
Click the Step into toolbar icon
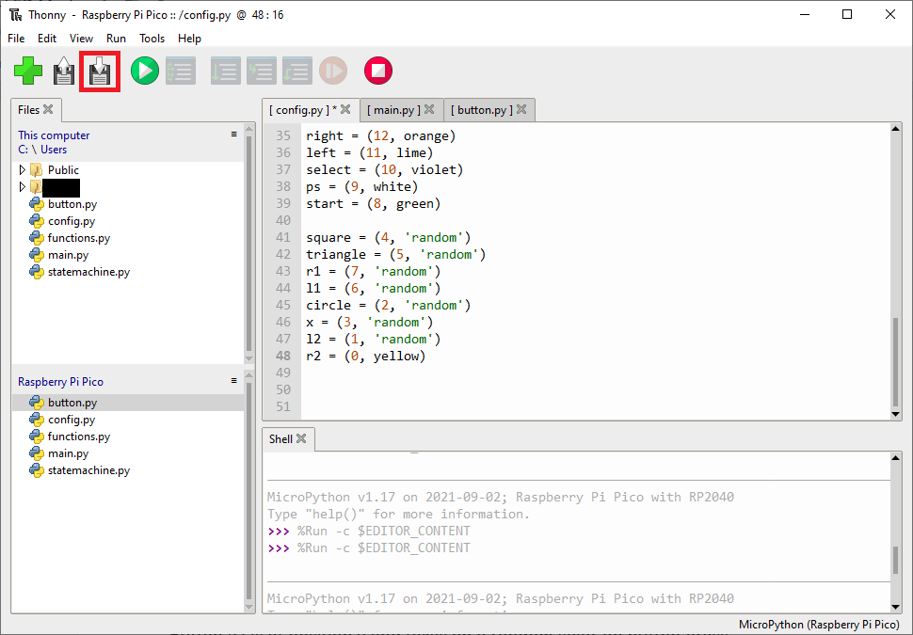(261, 71)
